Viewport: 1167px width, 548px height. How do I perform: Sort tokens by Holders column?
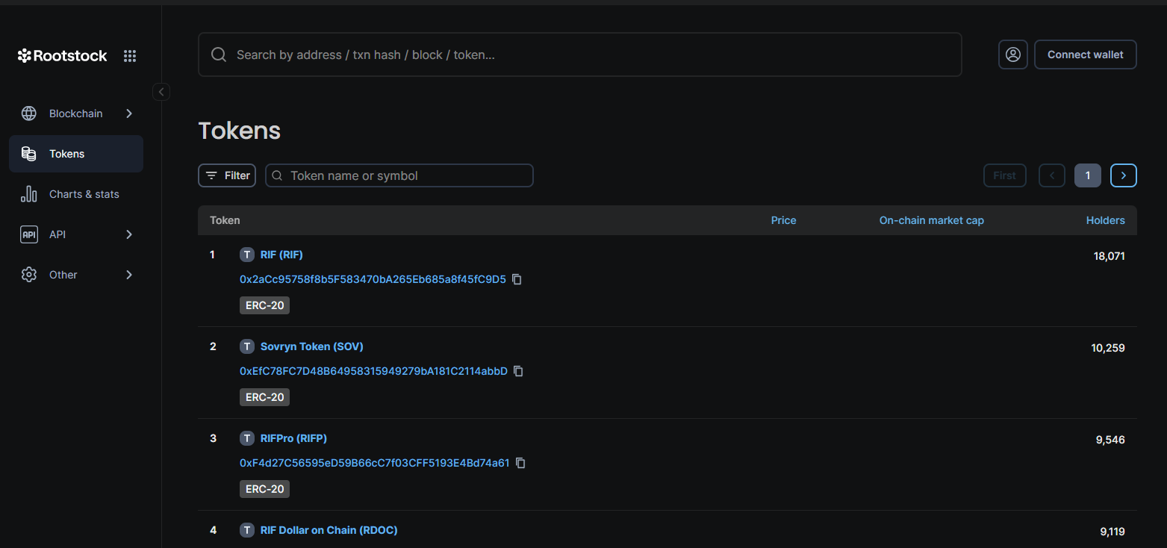click(1105, 220)
